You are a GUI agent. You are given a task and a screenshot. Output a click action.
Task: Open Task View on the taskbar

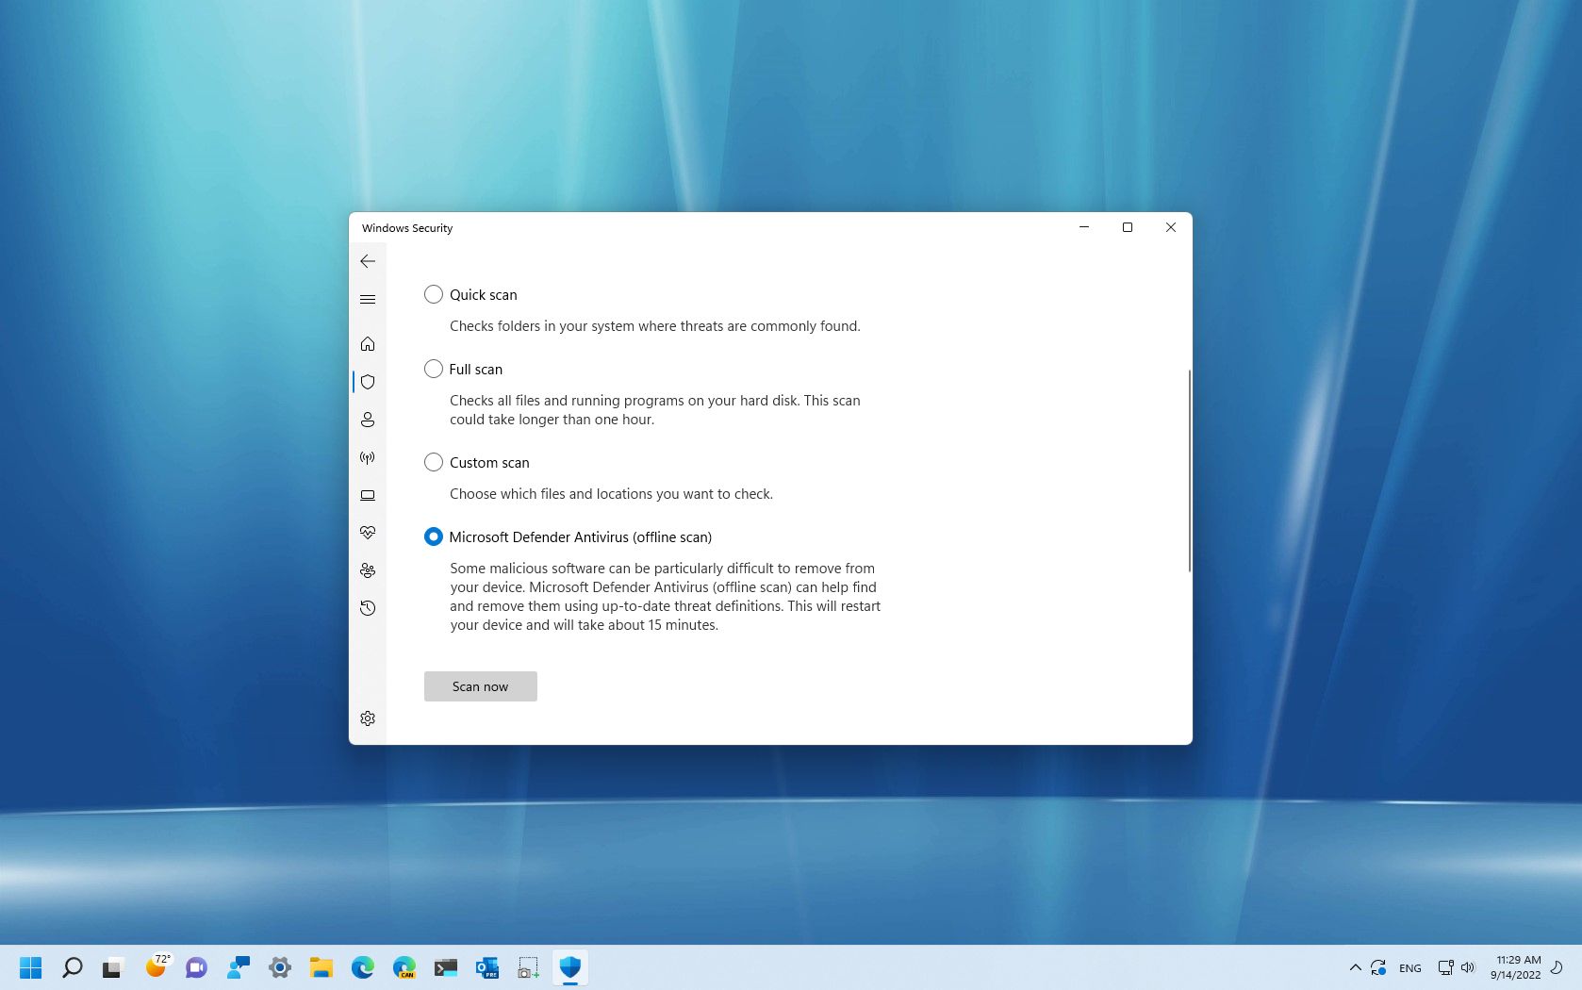[x=113, y=967]
